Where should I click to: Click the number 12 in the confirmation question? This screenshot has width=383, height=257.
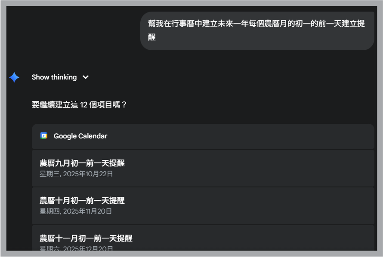click(84, 104)
